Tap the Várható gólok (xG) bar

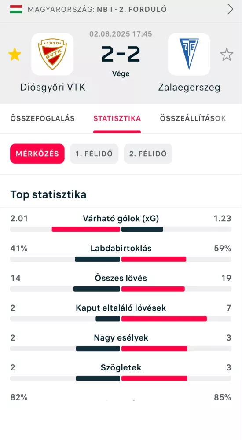click(121, 229)
